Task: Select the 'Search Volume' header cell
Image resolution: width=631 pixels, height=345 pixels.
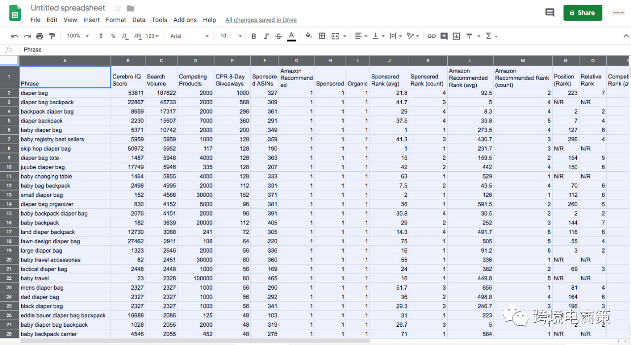Action: tap(161, 77)
